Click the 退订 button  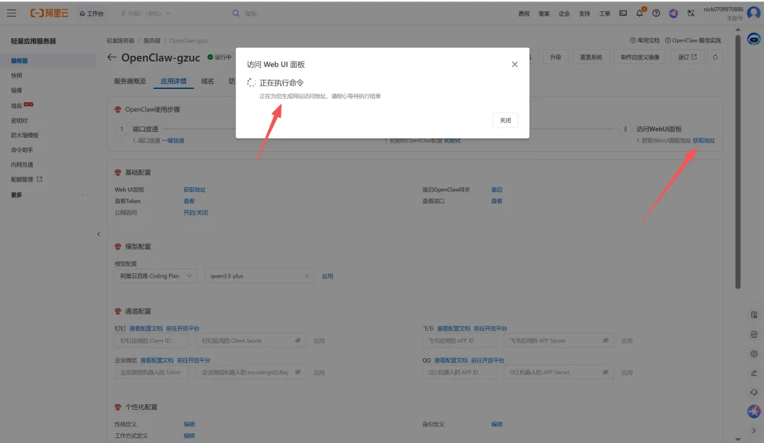tap(687, 57)
